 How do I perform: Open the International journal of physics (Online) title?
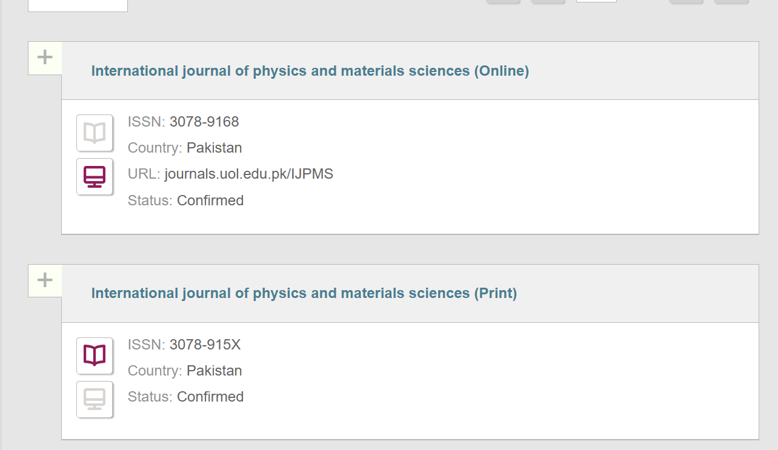coord(310,71)
